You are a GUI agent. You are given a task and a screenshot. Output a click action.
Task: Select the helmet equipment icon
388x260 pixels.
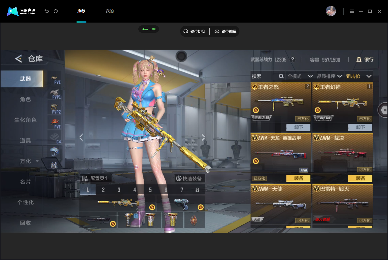pos(54,151)
